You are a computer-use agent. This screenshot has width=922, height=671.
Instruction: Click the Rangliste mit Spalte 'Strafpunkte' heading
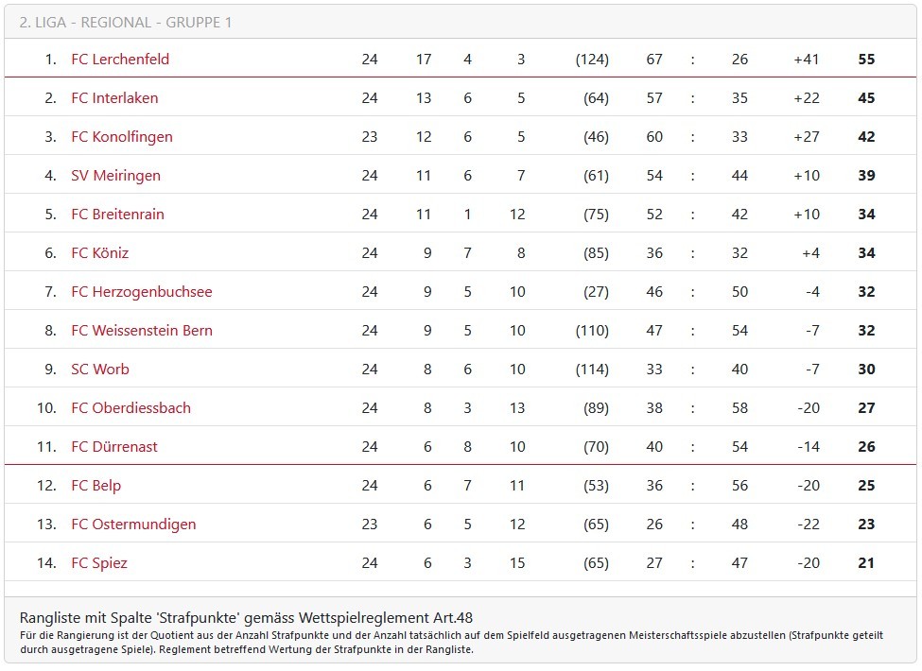tap(246, 618)
